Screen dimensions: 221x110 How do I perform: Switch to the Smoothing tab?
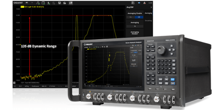click(x=148, y=20)
